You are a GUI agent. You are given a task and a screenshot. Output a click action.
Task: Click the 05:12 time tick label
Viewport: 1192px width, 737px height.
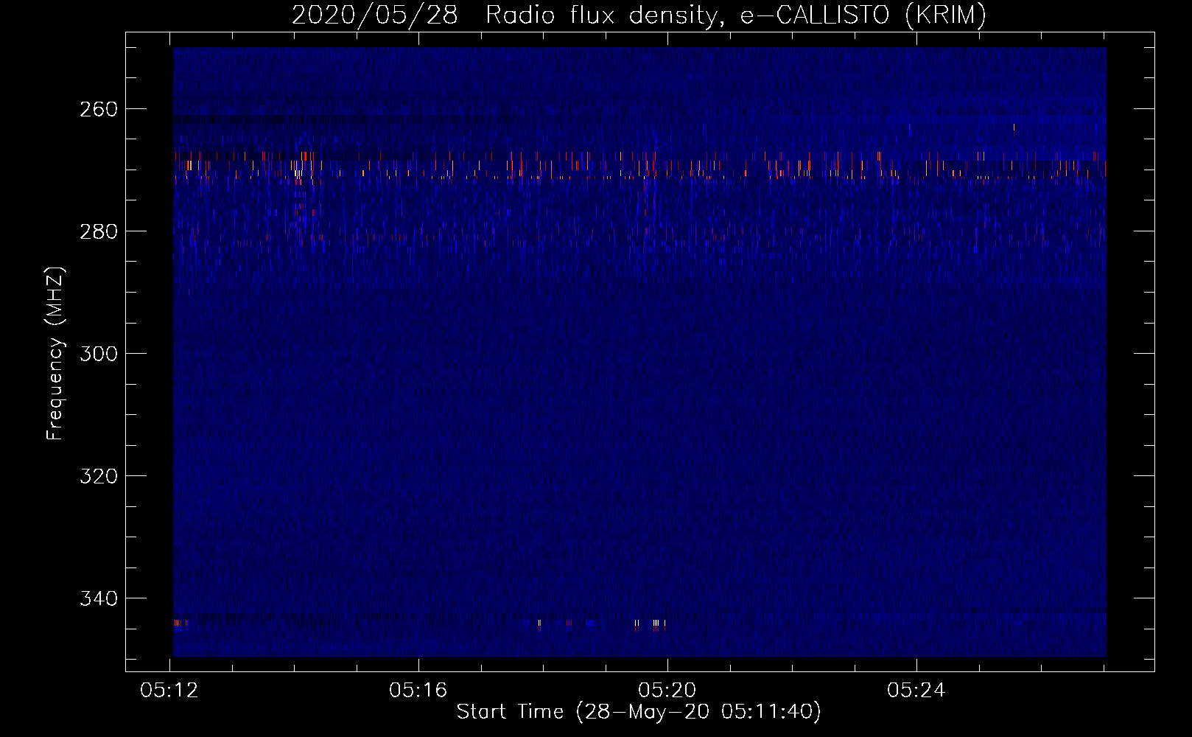click(x=170, y=691)
